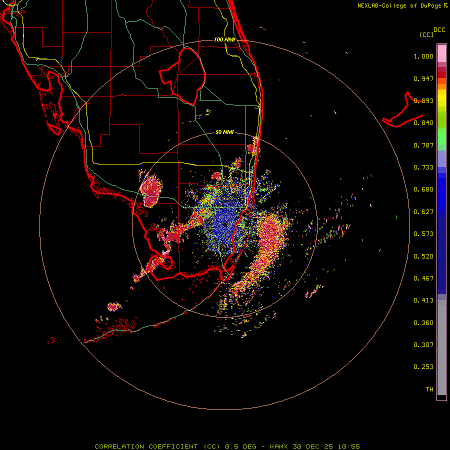Select the 0.627 legend value
The width and height of the screenshot is (450, 450).
tap(423, 212)
